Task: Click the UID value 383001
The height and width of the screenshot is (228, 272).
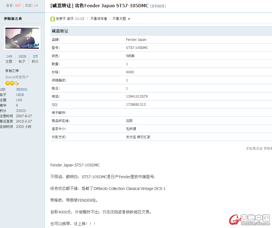Action: 22,90
